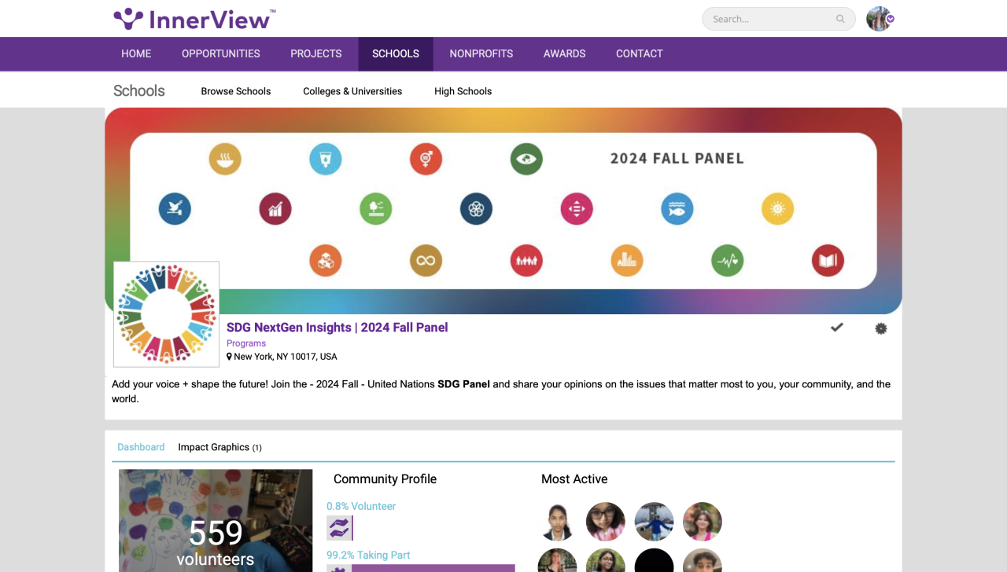Open the CONTACT page
1007x572 pixels.
tap(640, 53)
